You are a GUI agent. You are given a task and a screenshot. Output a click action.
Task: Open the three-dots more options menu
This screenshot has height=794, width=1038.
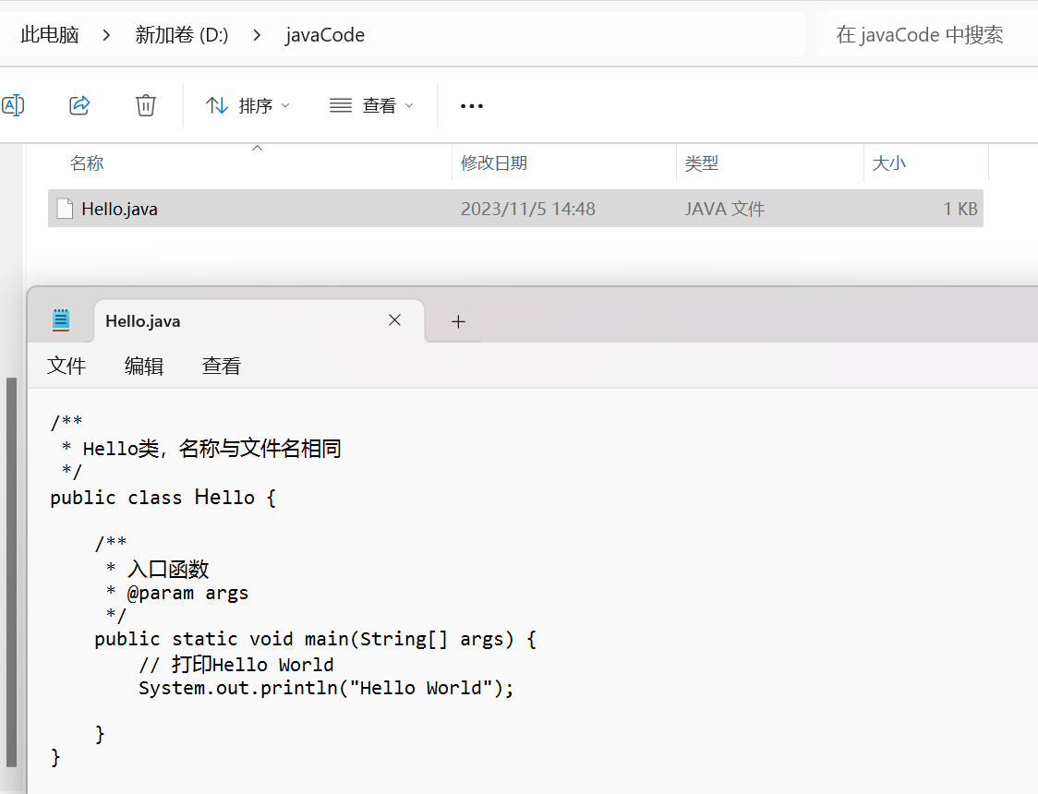(x=472, y=106)
